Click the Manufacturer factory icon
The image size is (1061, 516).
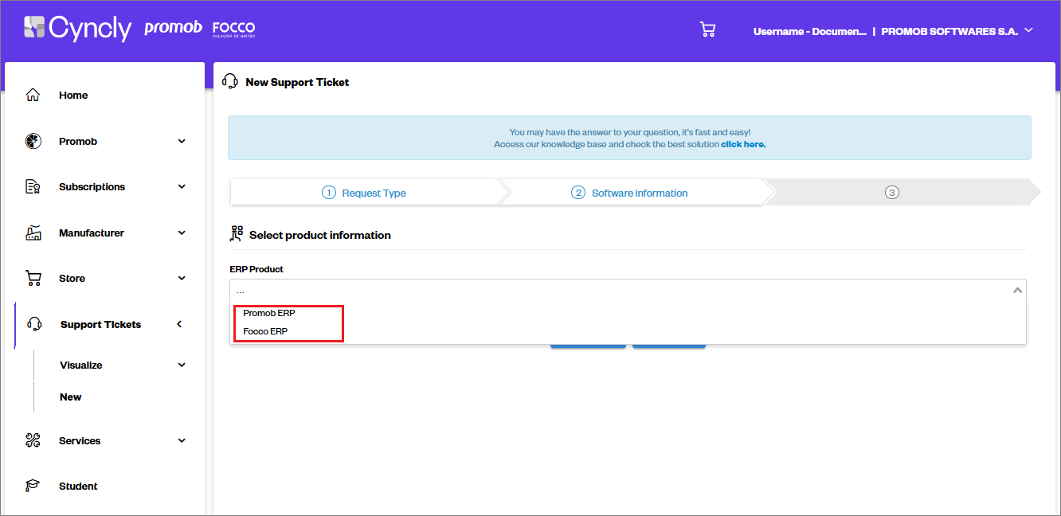[x=33, y=233]
